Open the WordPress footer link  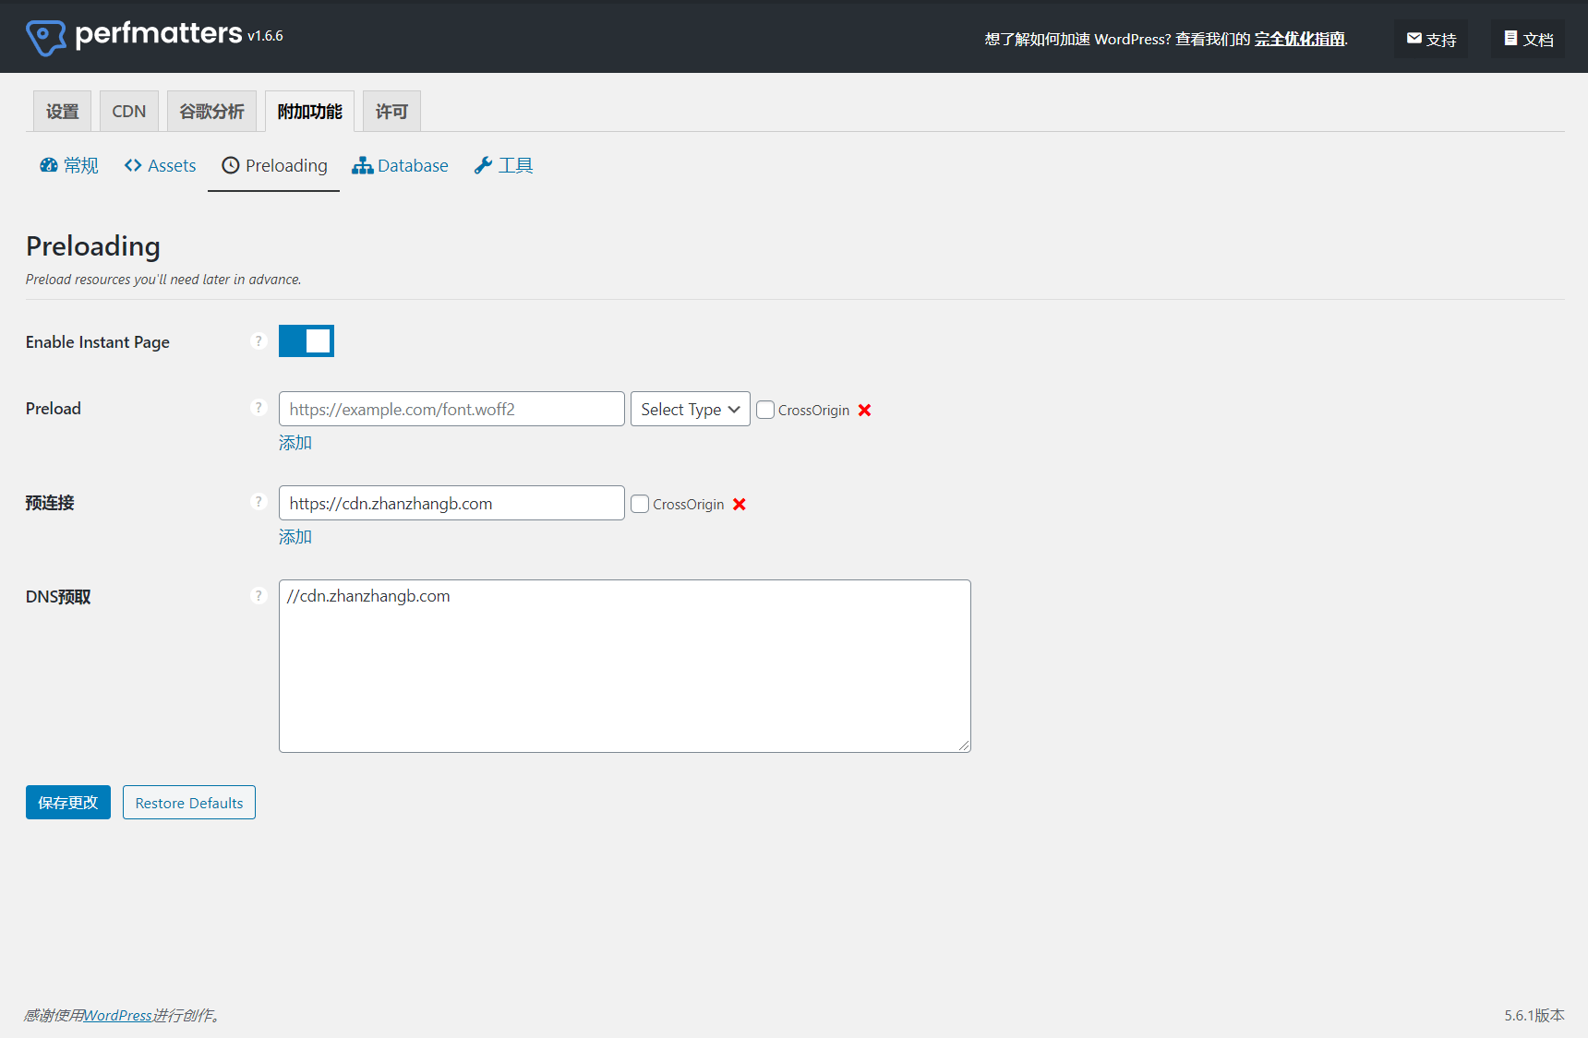click(118, 1015)
